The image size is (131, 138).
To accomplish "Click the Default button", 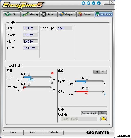I will pos(53,133).
